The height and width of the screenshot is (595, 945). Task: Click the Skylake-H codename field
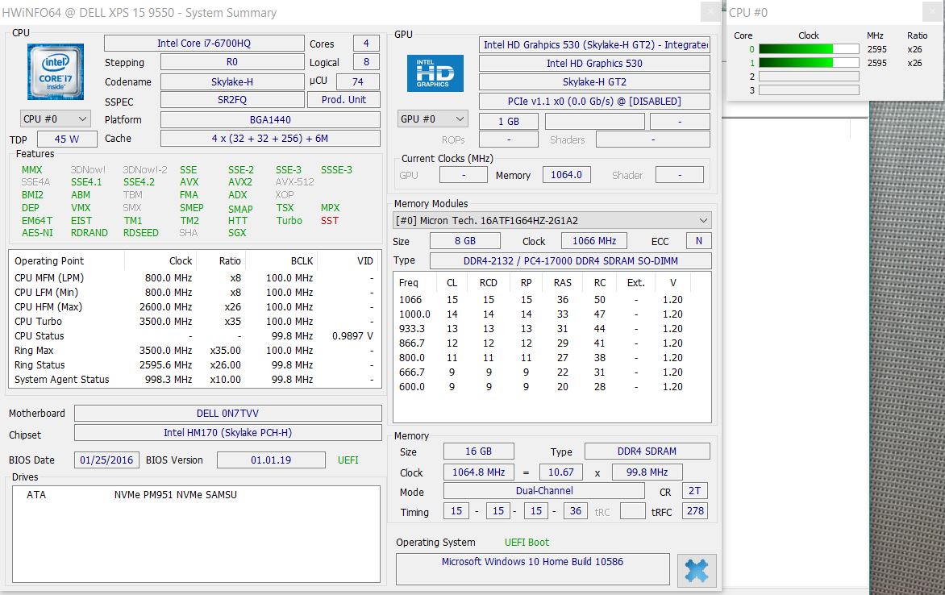click(x=232, y=81)
